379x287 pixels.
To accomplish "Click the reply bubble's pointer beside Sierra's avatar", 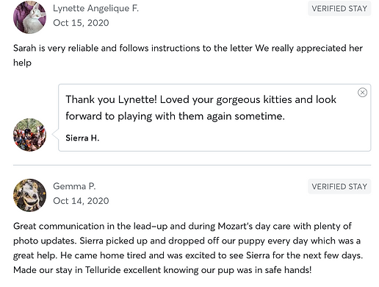I will (56, 135).
